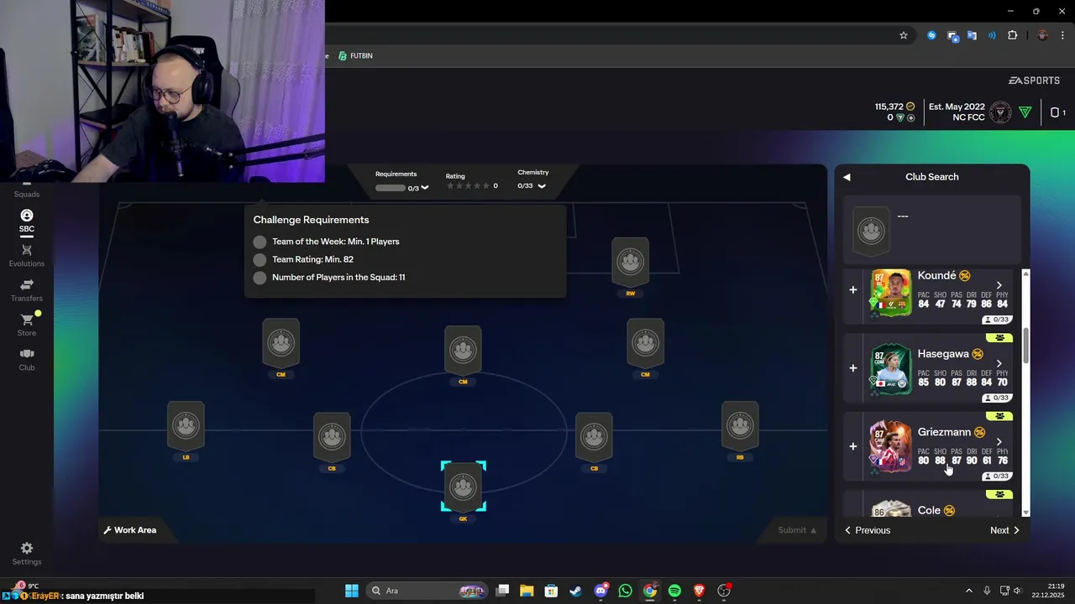This screenshot has width=1075, height=604.
Task: Click squad Rating stars indicator
Action: [x=468, y=186]
